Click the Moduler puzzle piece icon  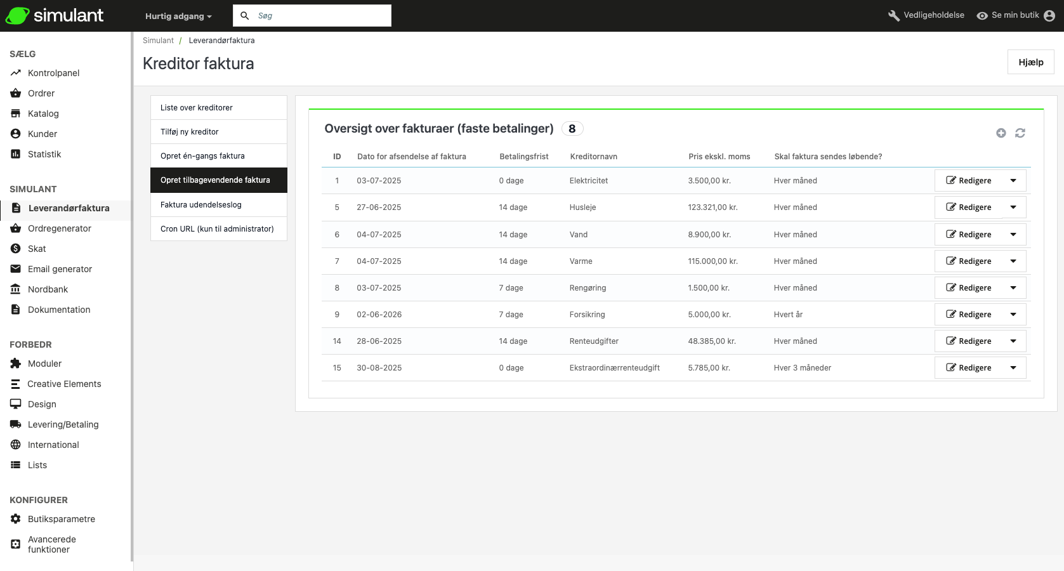click(16, 364)
